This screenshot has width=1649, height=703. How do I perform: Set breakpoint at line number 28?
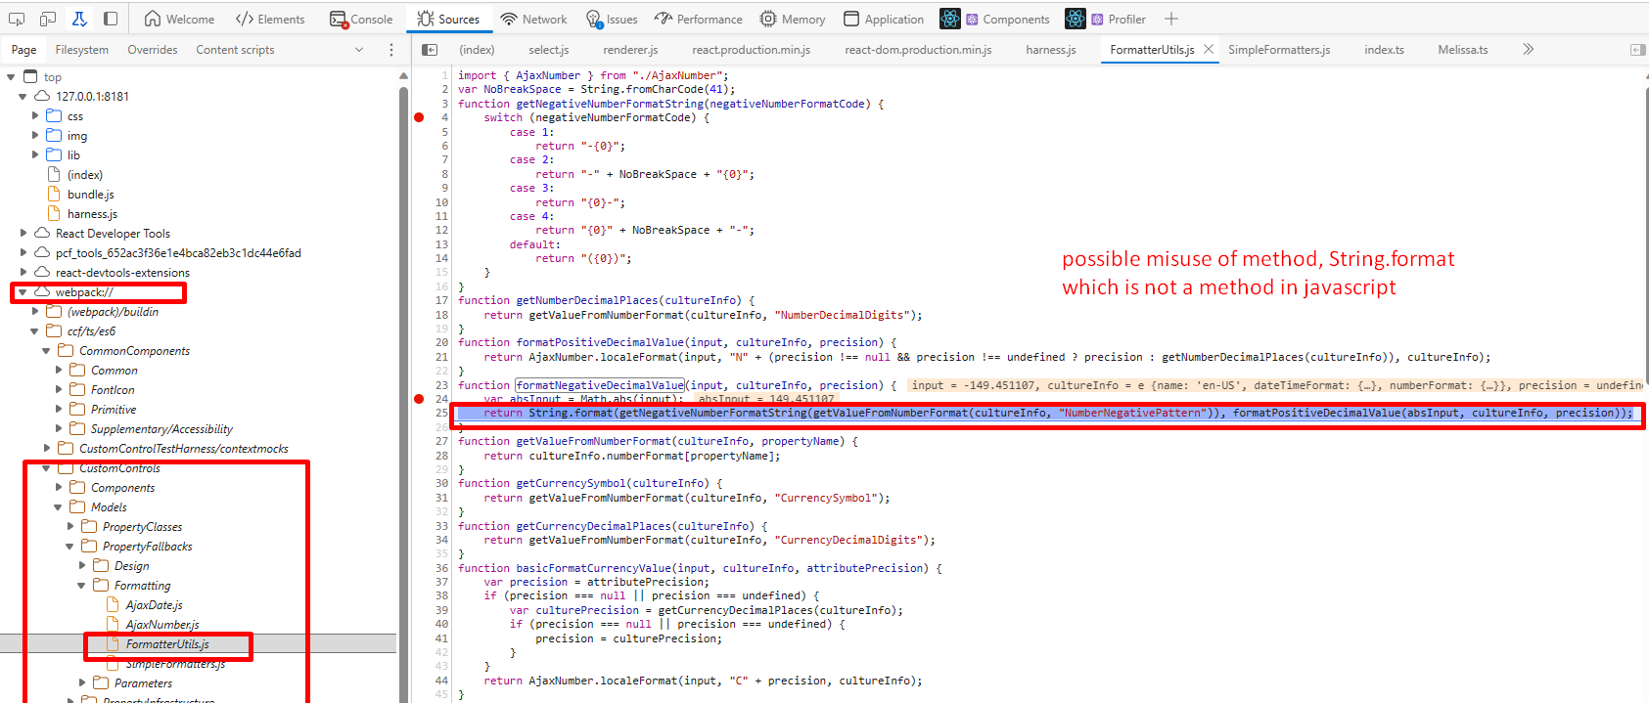click(x=441, y=456)
